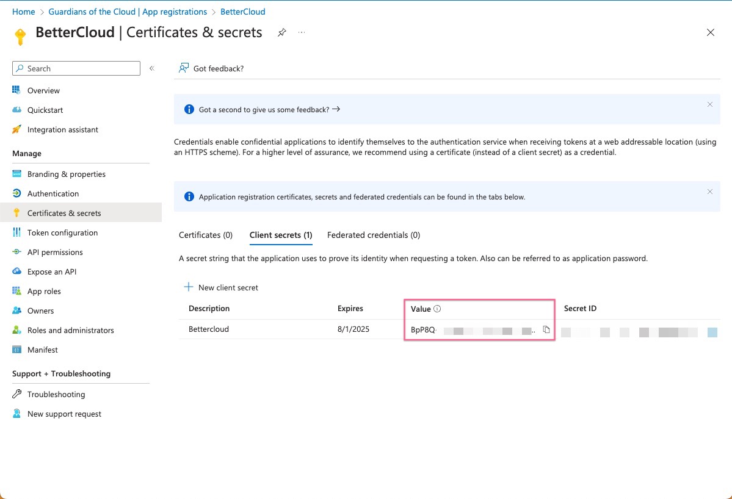Collapse the left navigation pane
Viewport: 732px width, 499px height.
152,68
